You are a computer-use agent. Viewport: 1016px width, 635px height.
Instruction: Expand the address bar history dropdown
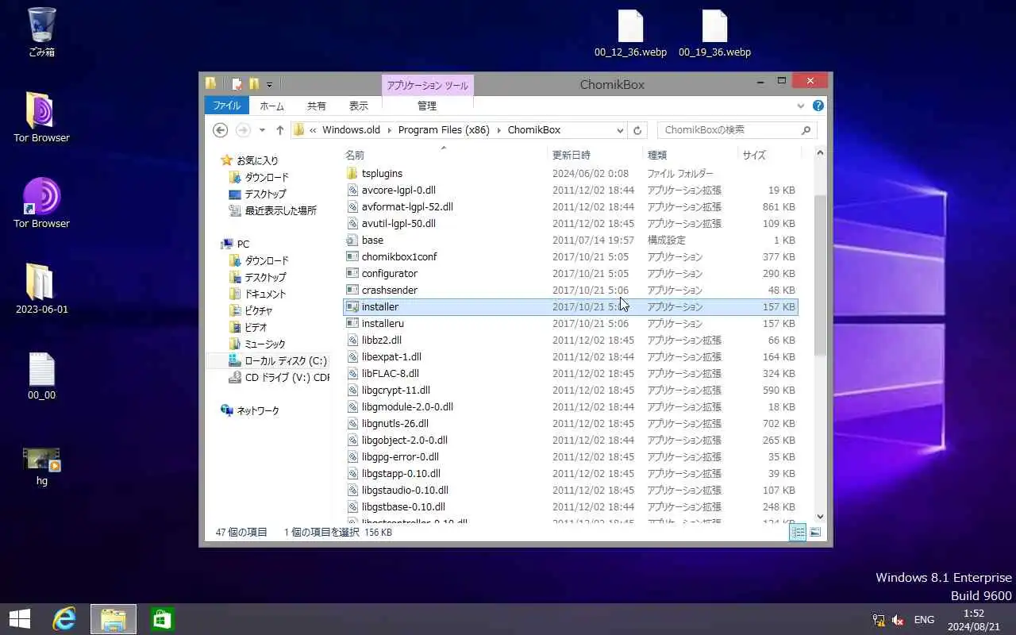620,130
